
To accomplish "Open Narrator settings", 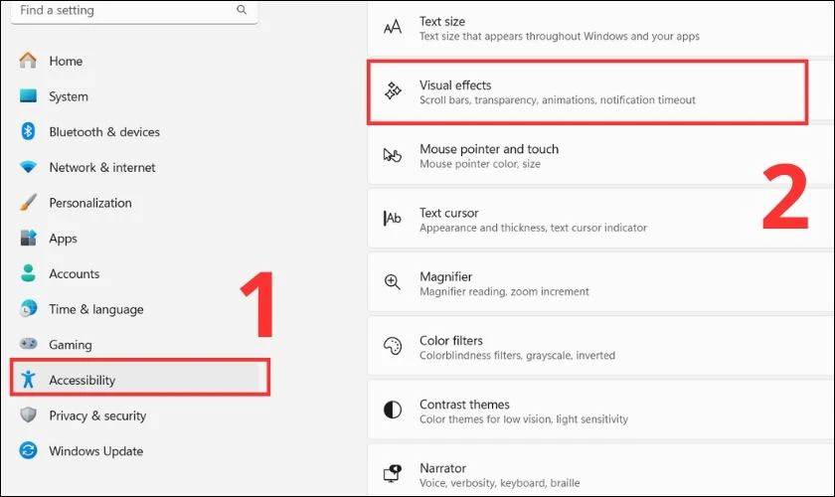I will (600, 472).
